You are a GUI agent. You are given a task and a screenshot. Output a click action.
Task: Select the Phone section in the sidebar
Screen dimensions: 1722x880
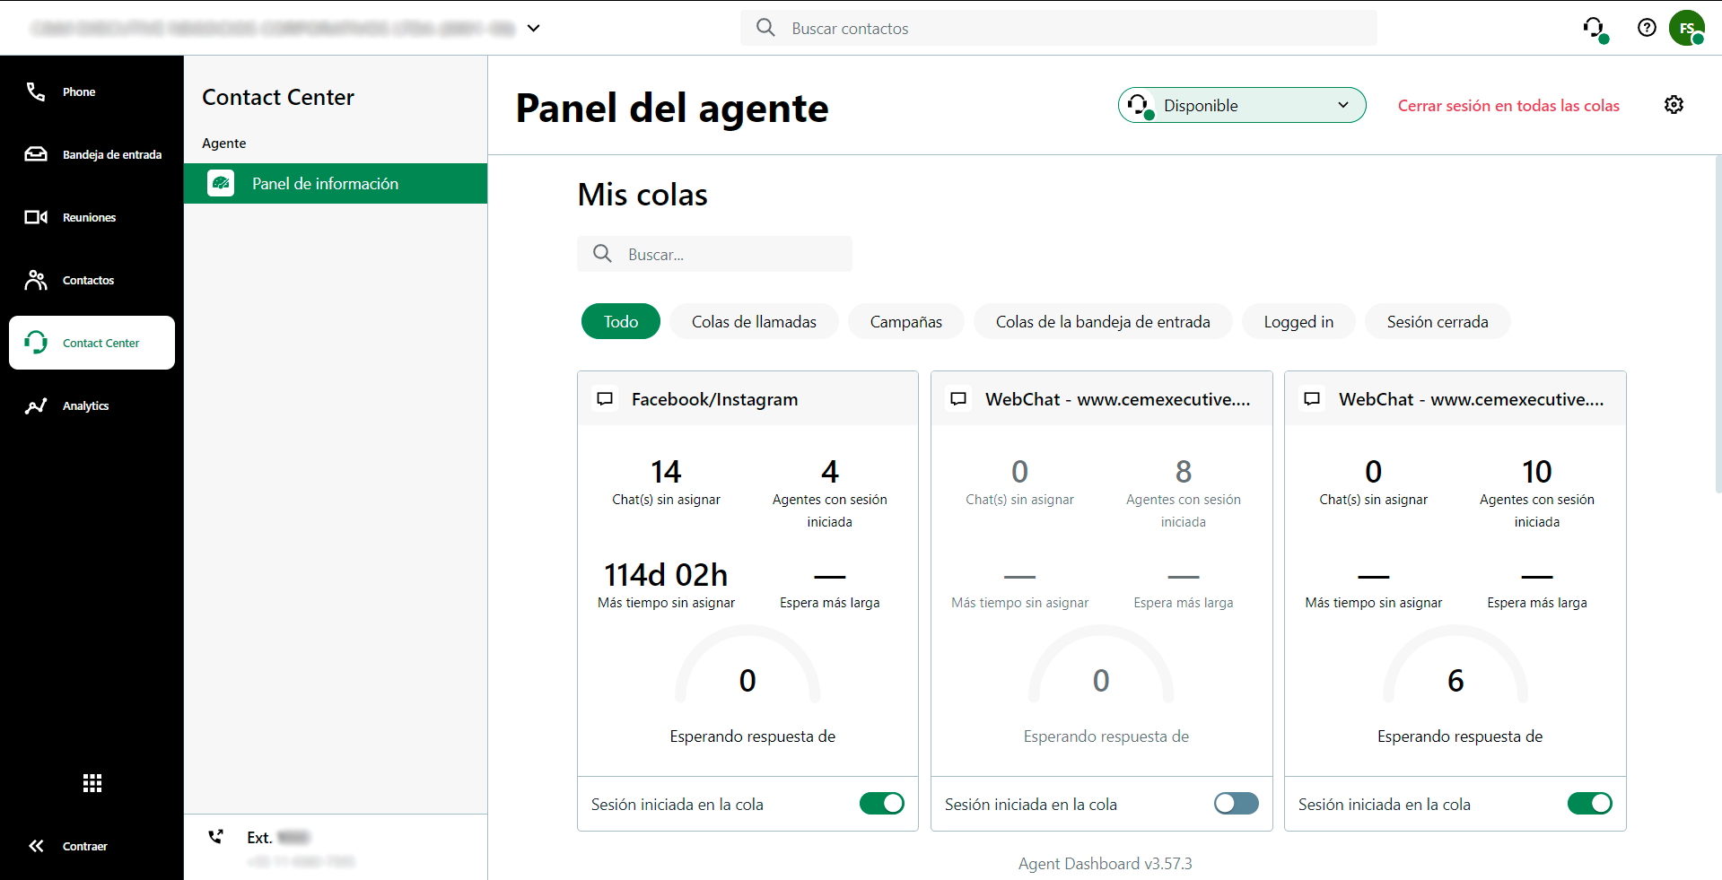pos(78,91)
